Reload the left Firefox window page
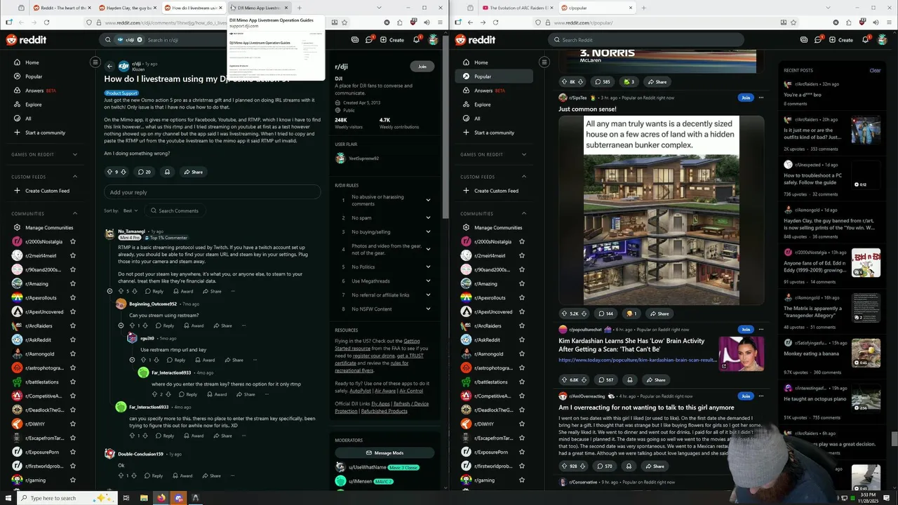The width and height of the screenshot is (898, 505). [x=47, y=22]
